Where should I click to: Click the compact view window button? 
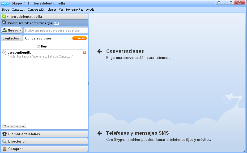219,2
